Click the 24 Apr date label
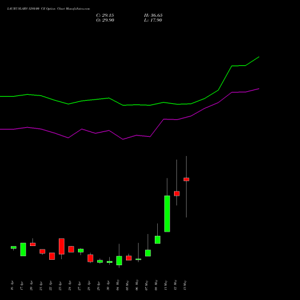Viewport: 300px width, 300px height. pos(70,286)
